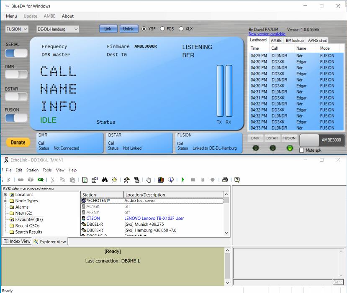Click the Unlink button

(x=129, y=29)
